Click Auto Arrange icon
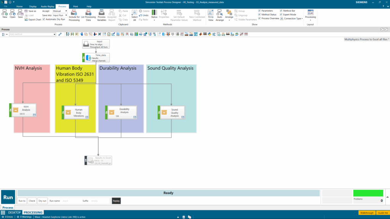Image resolution: width=390 pixels, height=219 pixels. 220,13
